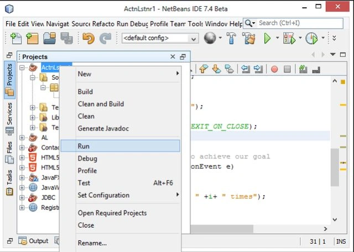
Task: Click the stop macro recording square icon
Action: [287, 69]
